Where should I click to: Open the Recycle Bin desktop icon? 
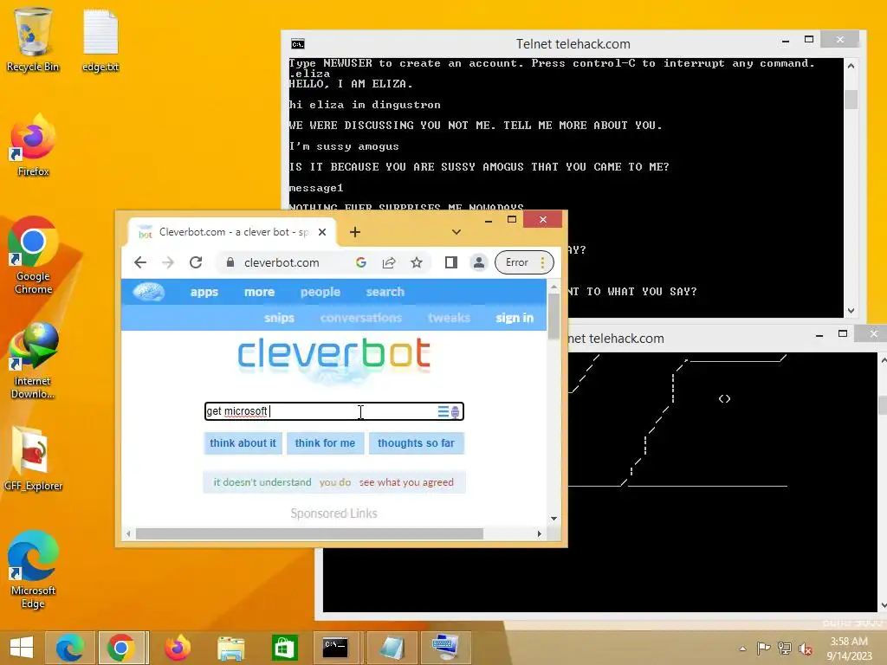click(x=33, y=40)
